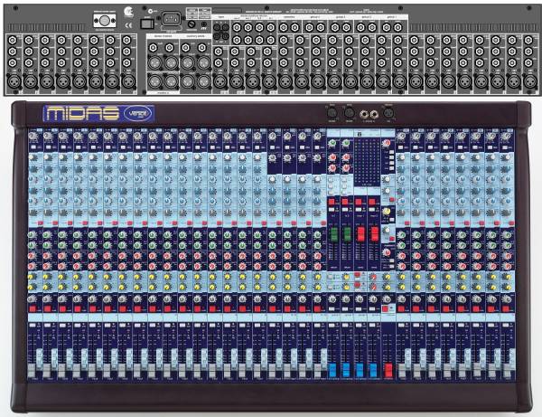This screenshot has width=542, height=417.
Task: Click the rightmost red fader in master aux section
Action: click(x=372, y=233)
